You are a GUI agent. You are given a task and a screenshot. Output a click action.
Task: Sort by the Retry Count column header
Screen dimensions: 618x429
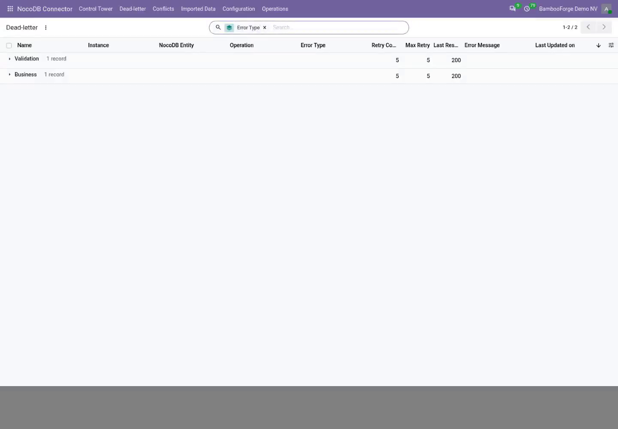(x=384, y=45)
